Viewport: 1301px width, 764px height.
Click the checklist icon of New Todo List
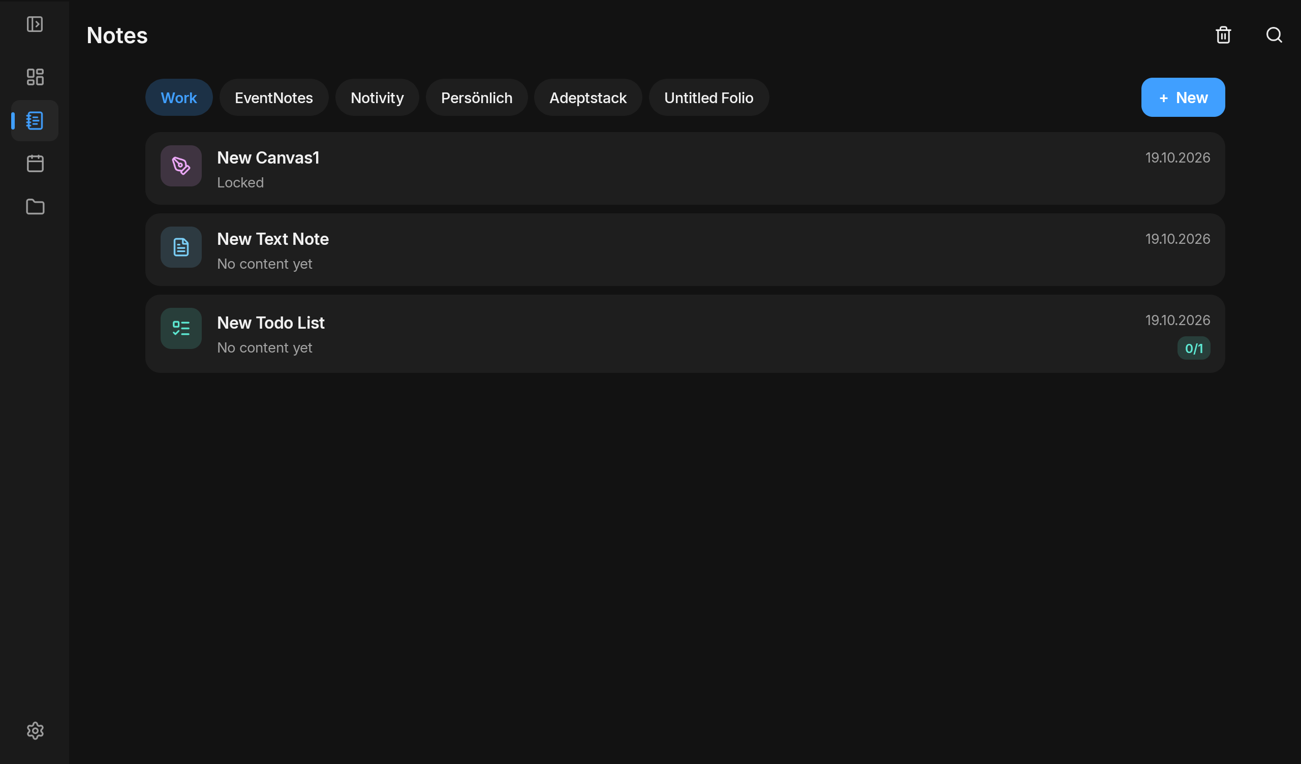[x=181, y=328]
